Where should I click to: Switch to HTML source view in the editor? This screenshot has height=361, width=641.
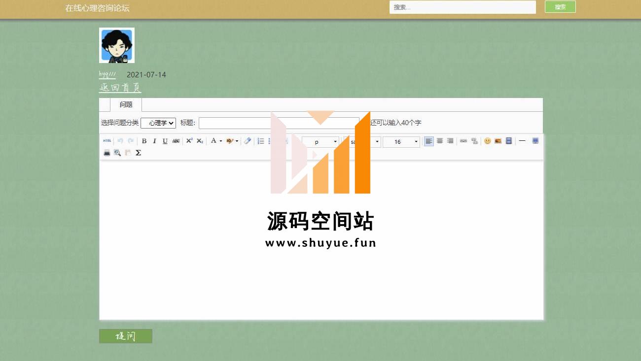point(107,141)
